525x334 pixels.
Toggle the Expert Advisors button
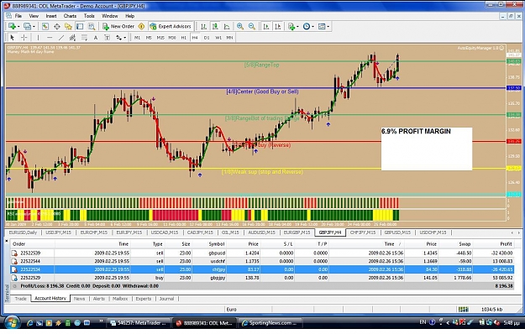coord(171,26)
